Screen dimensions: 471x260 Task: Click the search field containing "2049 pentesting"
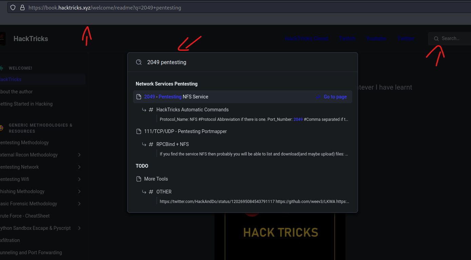(243, 62)
